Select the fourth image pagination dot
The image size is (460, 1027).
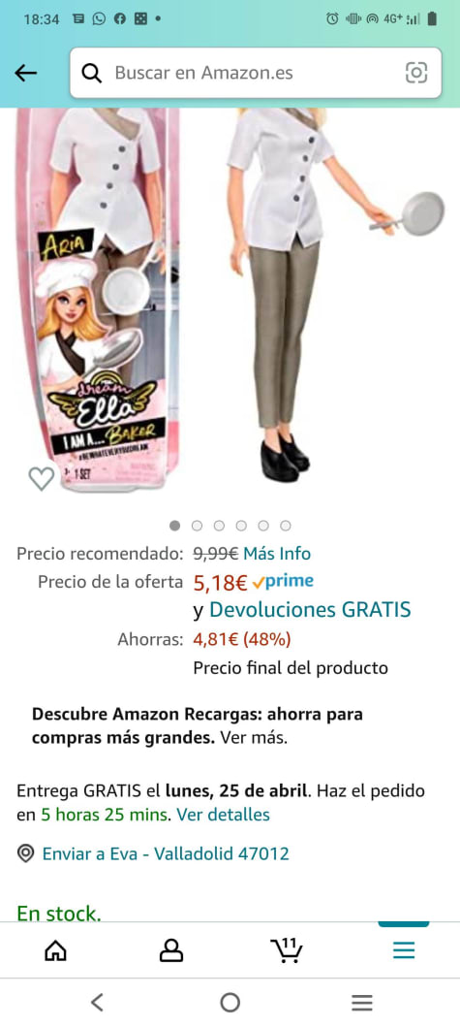click(x=241, y=526)
